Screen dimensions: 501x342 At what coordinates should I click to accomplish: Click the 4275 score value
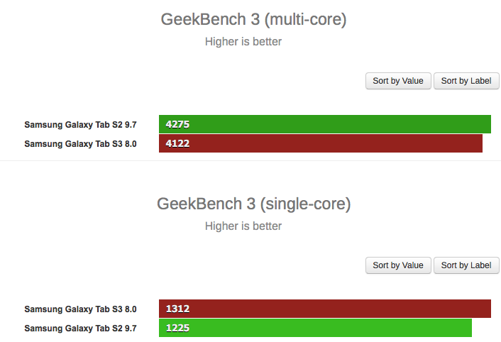coord(177,124)
